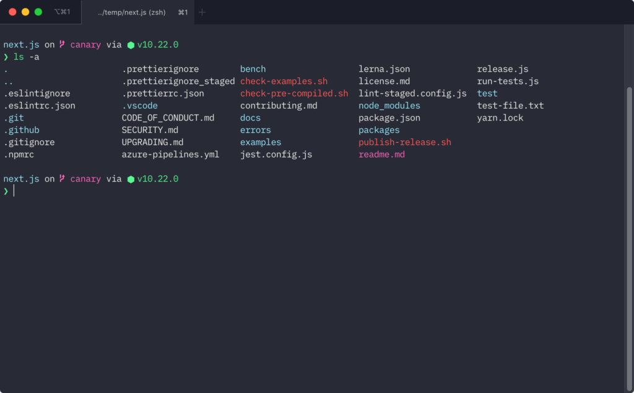This screenshot has width=634, height=393.
Task: Click the yellow minimize window button
Action: point(25,12)
